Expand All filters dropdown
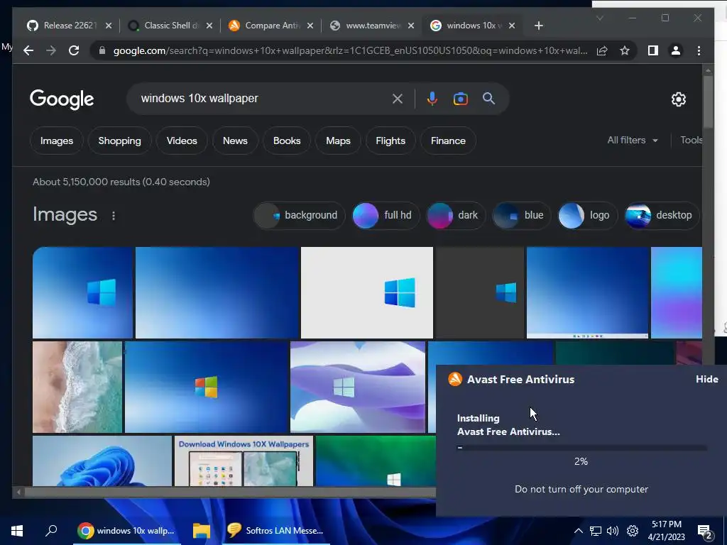Viewport: 727px width, 545px height. click(633, 140)
